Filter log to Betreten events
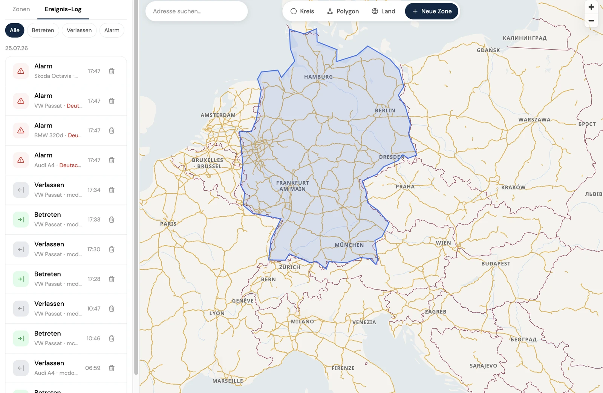Viewport: 603px width, 393px height. 43,30
